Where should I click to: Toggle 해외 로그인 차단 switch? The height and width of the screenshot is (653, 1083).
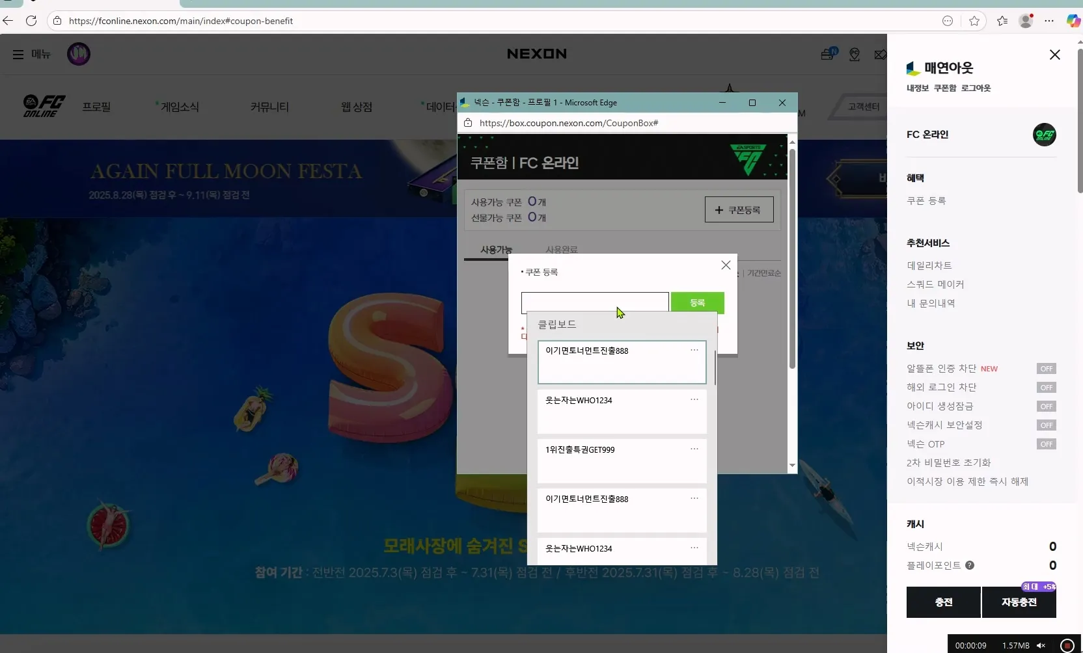[1047, 388]
